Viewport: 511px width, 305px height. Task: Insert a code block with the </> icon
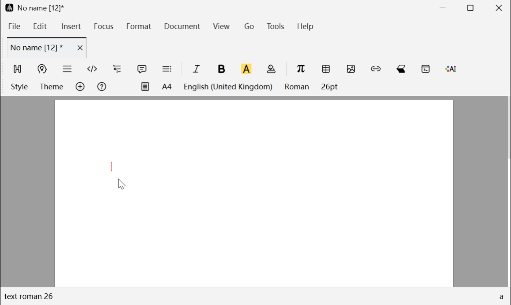[92, 69]
